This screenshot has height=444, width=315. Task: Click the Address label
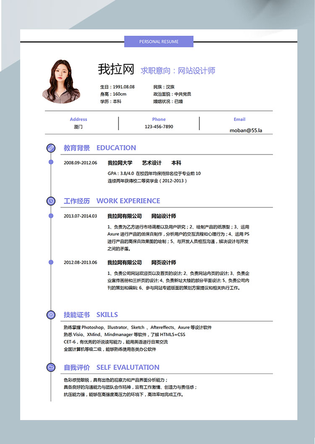click(x=79, y=120)
